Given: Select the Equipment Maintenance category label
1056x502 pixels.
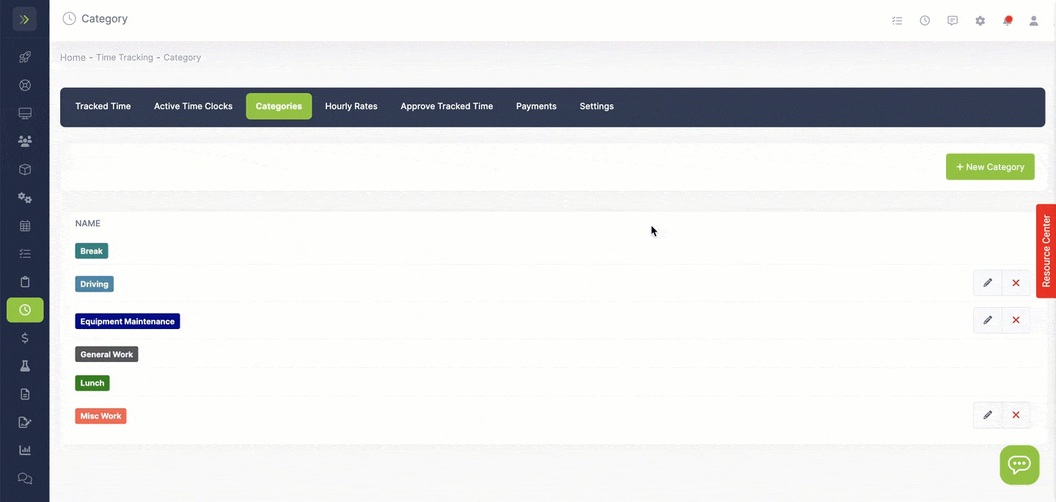Looking at the screenshot, I should [x=128, y=321].
